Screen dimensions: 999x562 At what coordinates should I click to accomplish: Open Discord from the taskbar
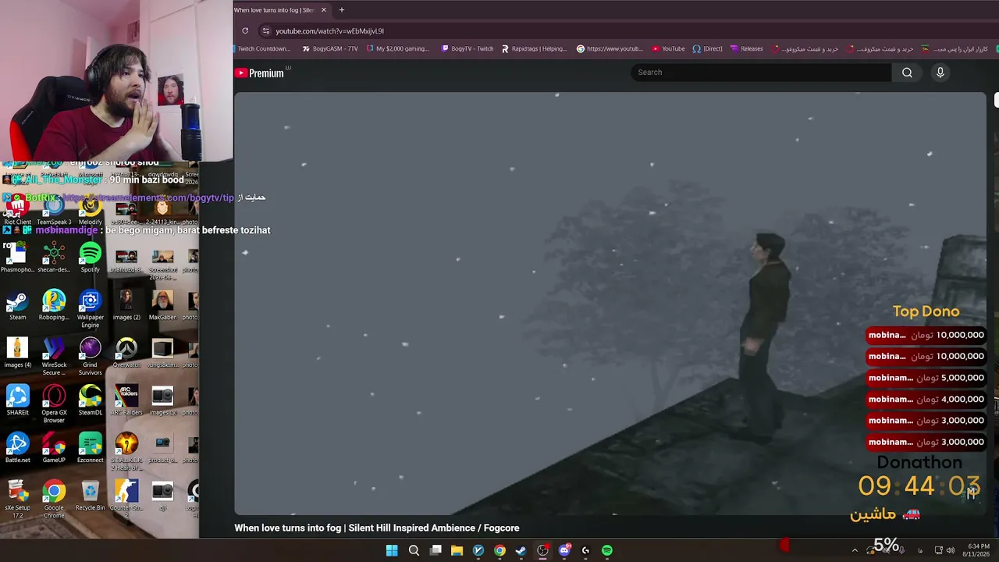564,551
